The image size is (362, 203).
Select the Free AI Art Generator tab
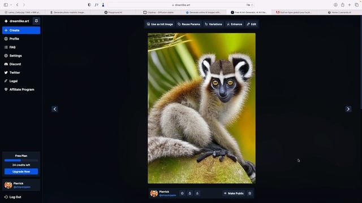pos(249,12)
